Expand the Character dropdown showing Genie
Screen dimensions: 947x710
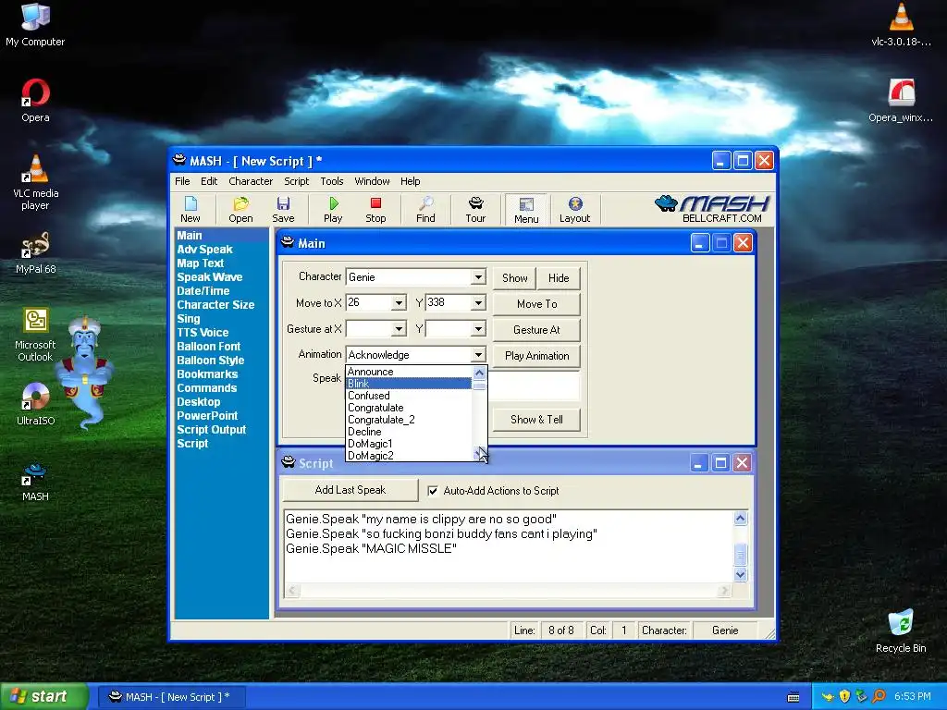[x=478, y=277]
